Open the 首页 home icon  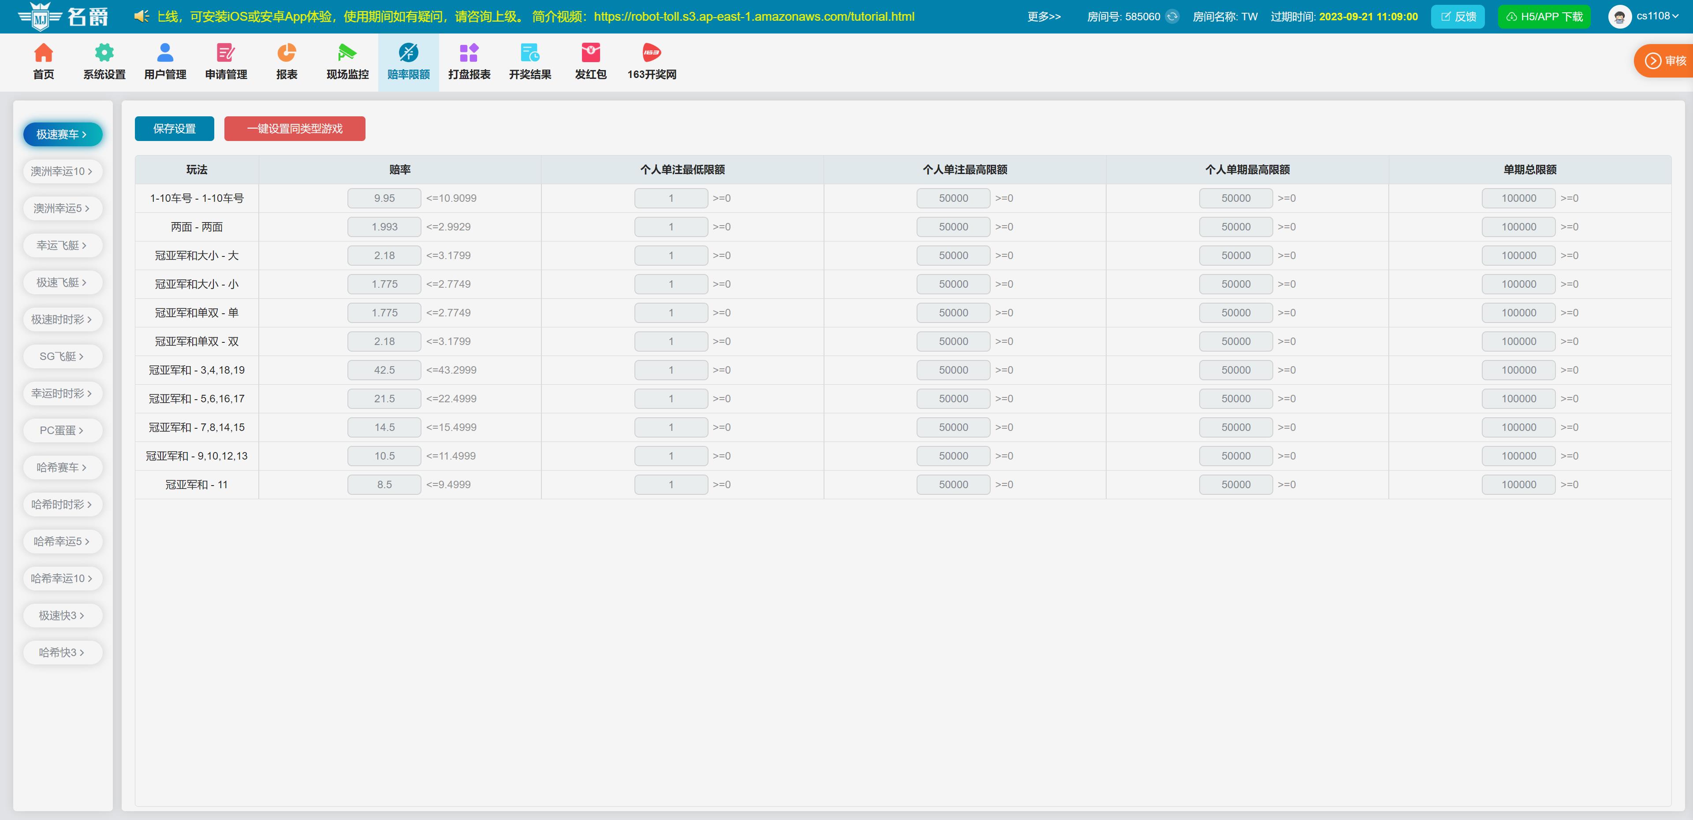pyautogui.click(x=43, y=53)
